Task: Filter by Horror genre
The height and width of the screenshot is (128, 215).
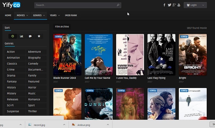Action: pyautogui.click(x=36, y=87)
